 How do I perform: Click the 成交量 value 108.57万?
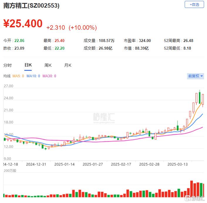[107, 41]
